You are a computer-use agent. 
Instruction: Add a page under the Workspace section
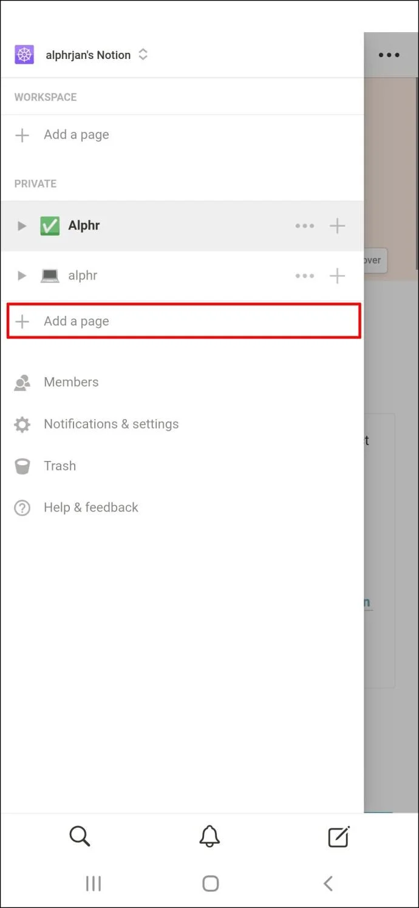click(182, 135)
